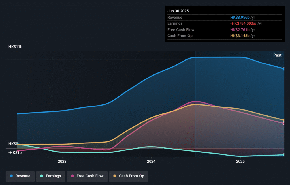Select the pink Free Cash Flow endpoint marker
Viewport: 290px width, 185px height.
click(284, 124)
